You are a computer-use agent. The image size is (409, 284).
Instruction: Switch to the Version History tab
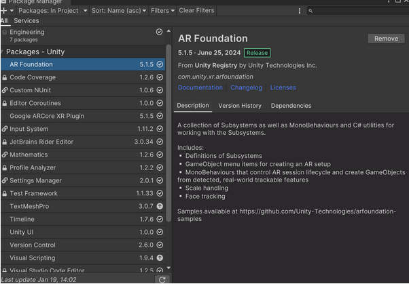tap(239, 106)
